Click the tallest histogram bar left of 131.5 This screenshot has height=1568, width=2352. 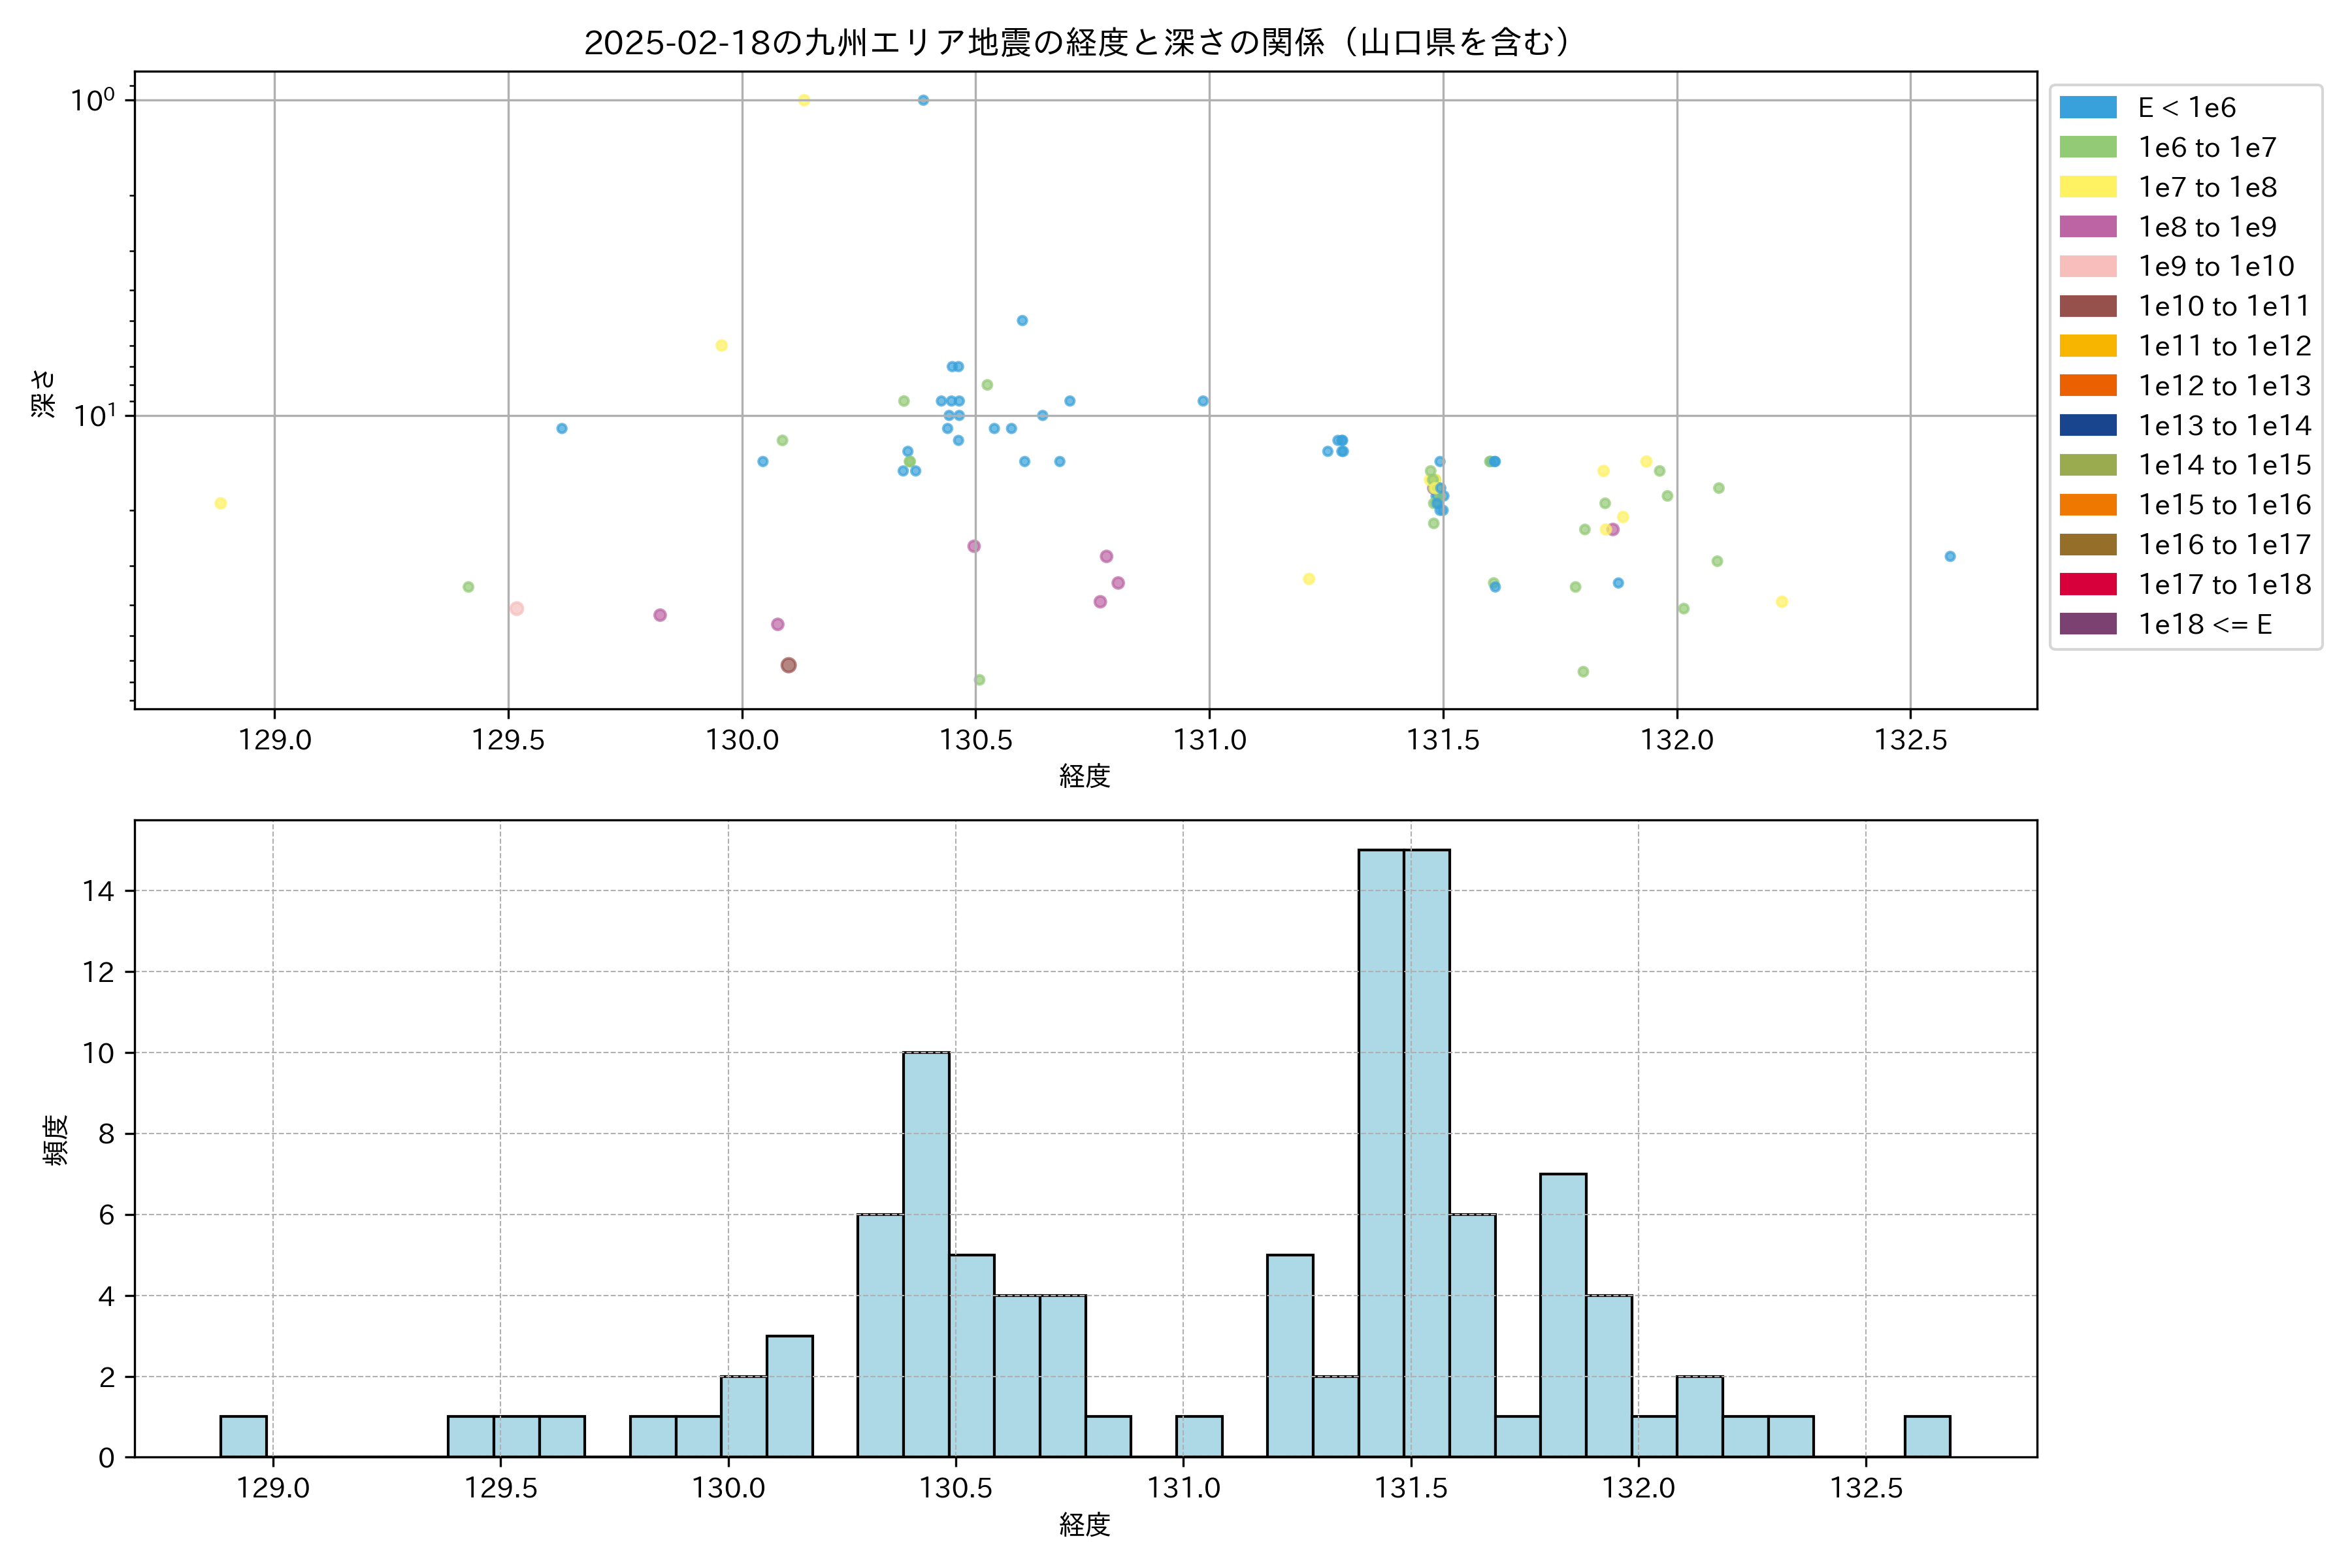point(1380,1150)
